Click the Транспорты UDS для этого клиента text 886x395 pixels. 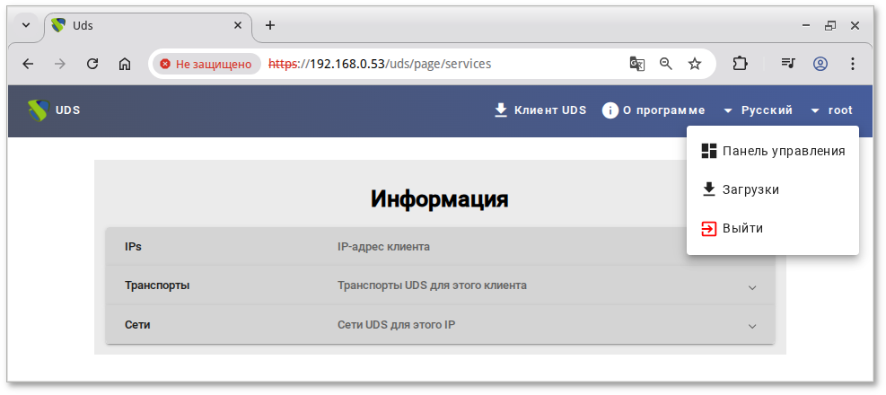tap(432, 286)
